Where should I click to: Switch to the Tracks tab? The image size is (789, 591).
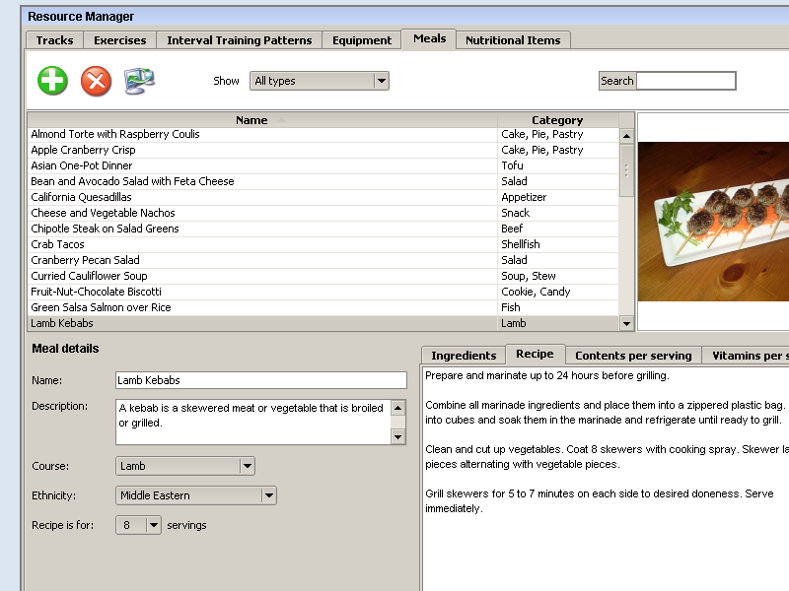(x=54, y=40)
